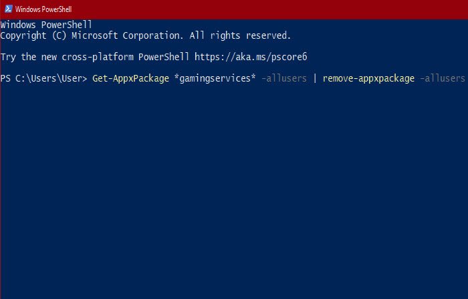Click the first -allusers parameter

click(x=284, y=79)
